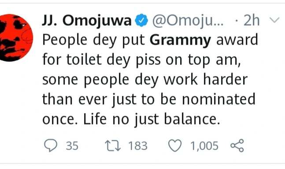Retweet using the arrows icon
This screenshot has width=285, height=169.
(x=113, y=146)
